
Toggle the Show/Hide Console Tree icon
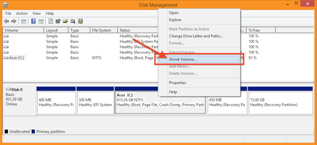[24, 21]
